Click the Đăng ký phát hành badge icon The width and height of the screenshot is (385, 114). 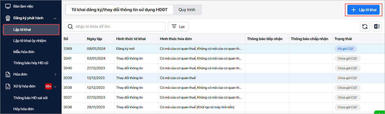click(8, 18)
